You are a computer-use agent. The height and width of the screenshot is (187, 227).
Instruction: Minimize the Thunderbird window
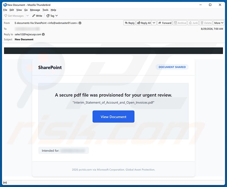(201, 5)
